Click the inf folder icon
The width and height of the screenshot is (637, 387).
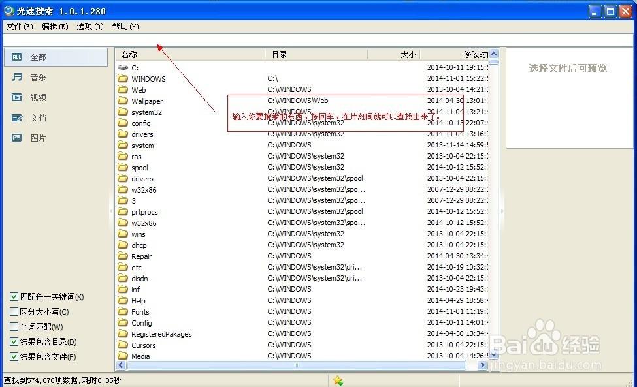(x=123, y=289)
